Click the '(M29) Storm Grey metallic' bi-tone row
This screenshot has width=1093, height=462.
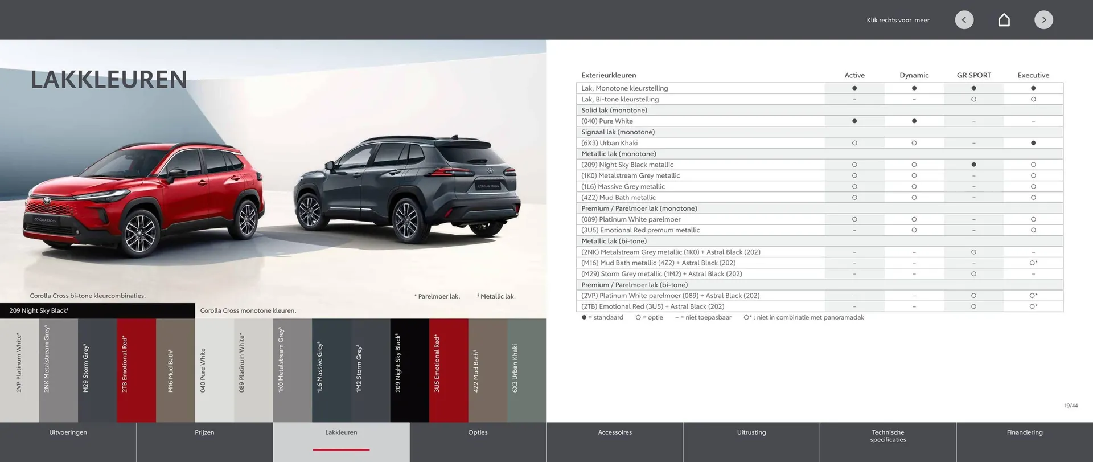click(820, 273)
